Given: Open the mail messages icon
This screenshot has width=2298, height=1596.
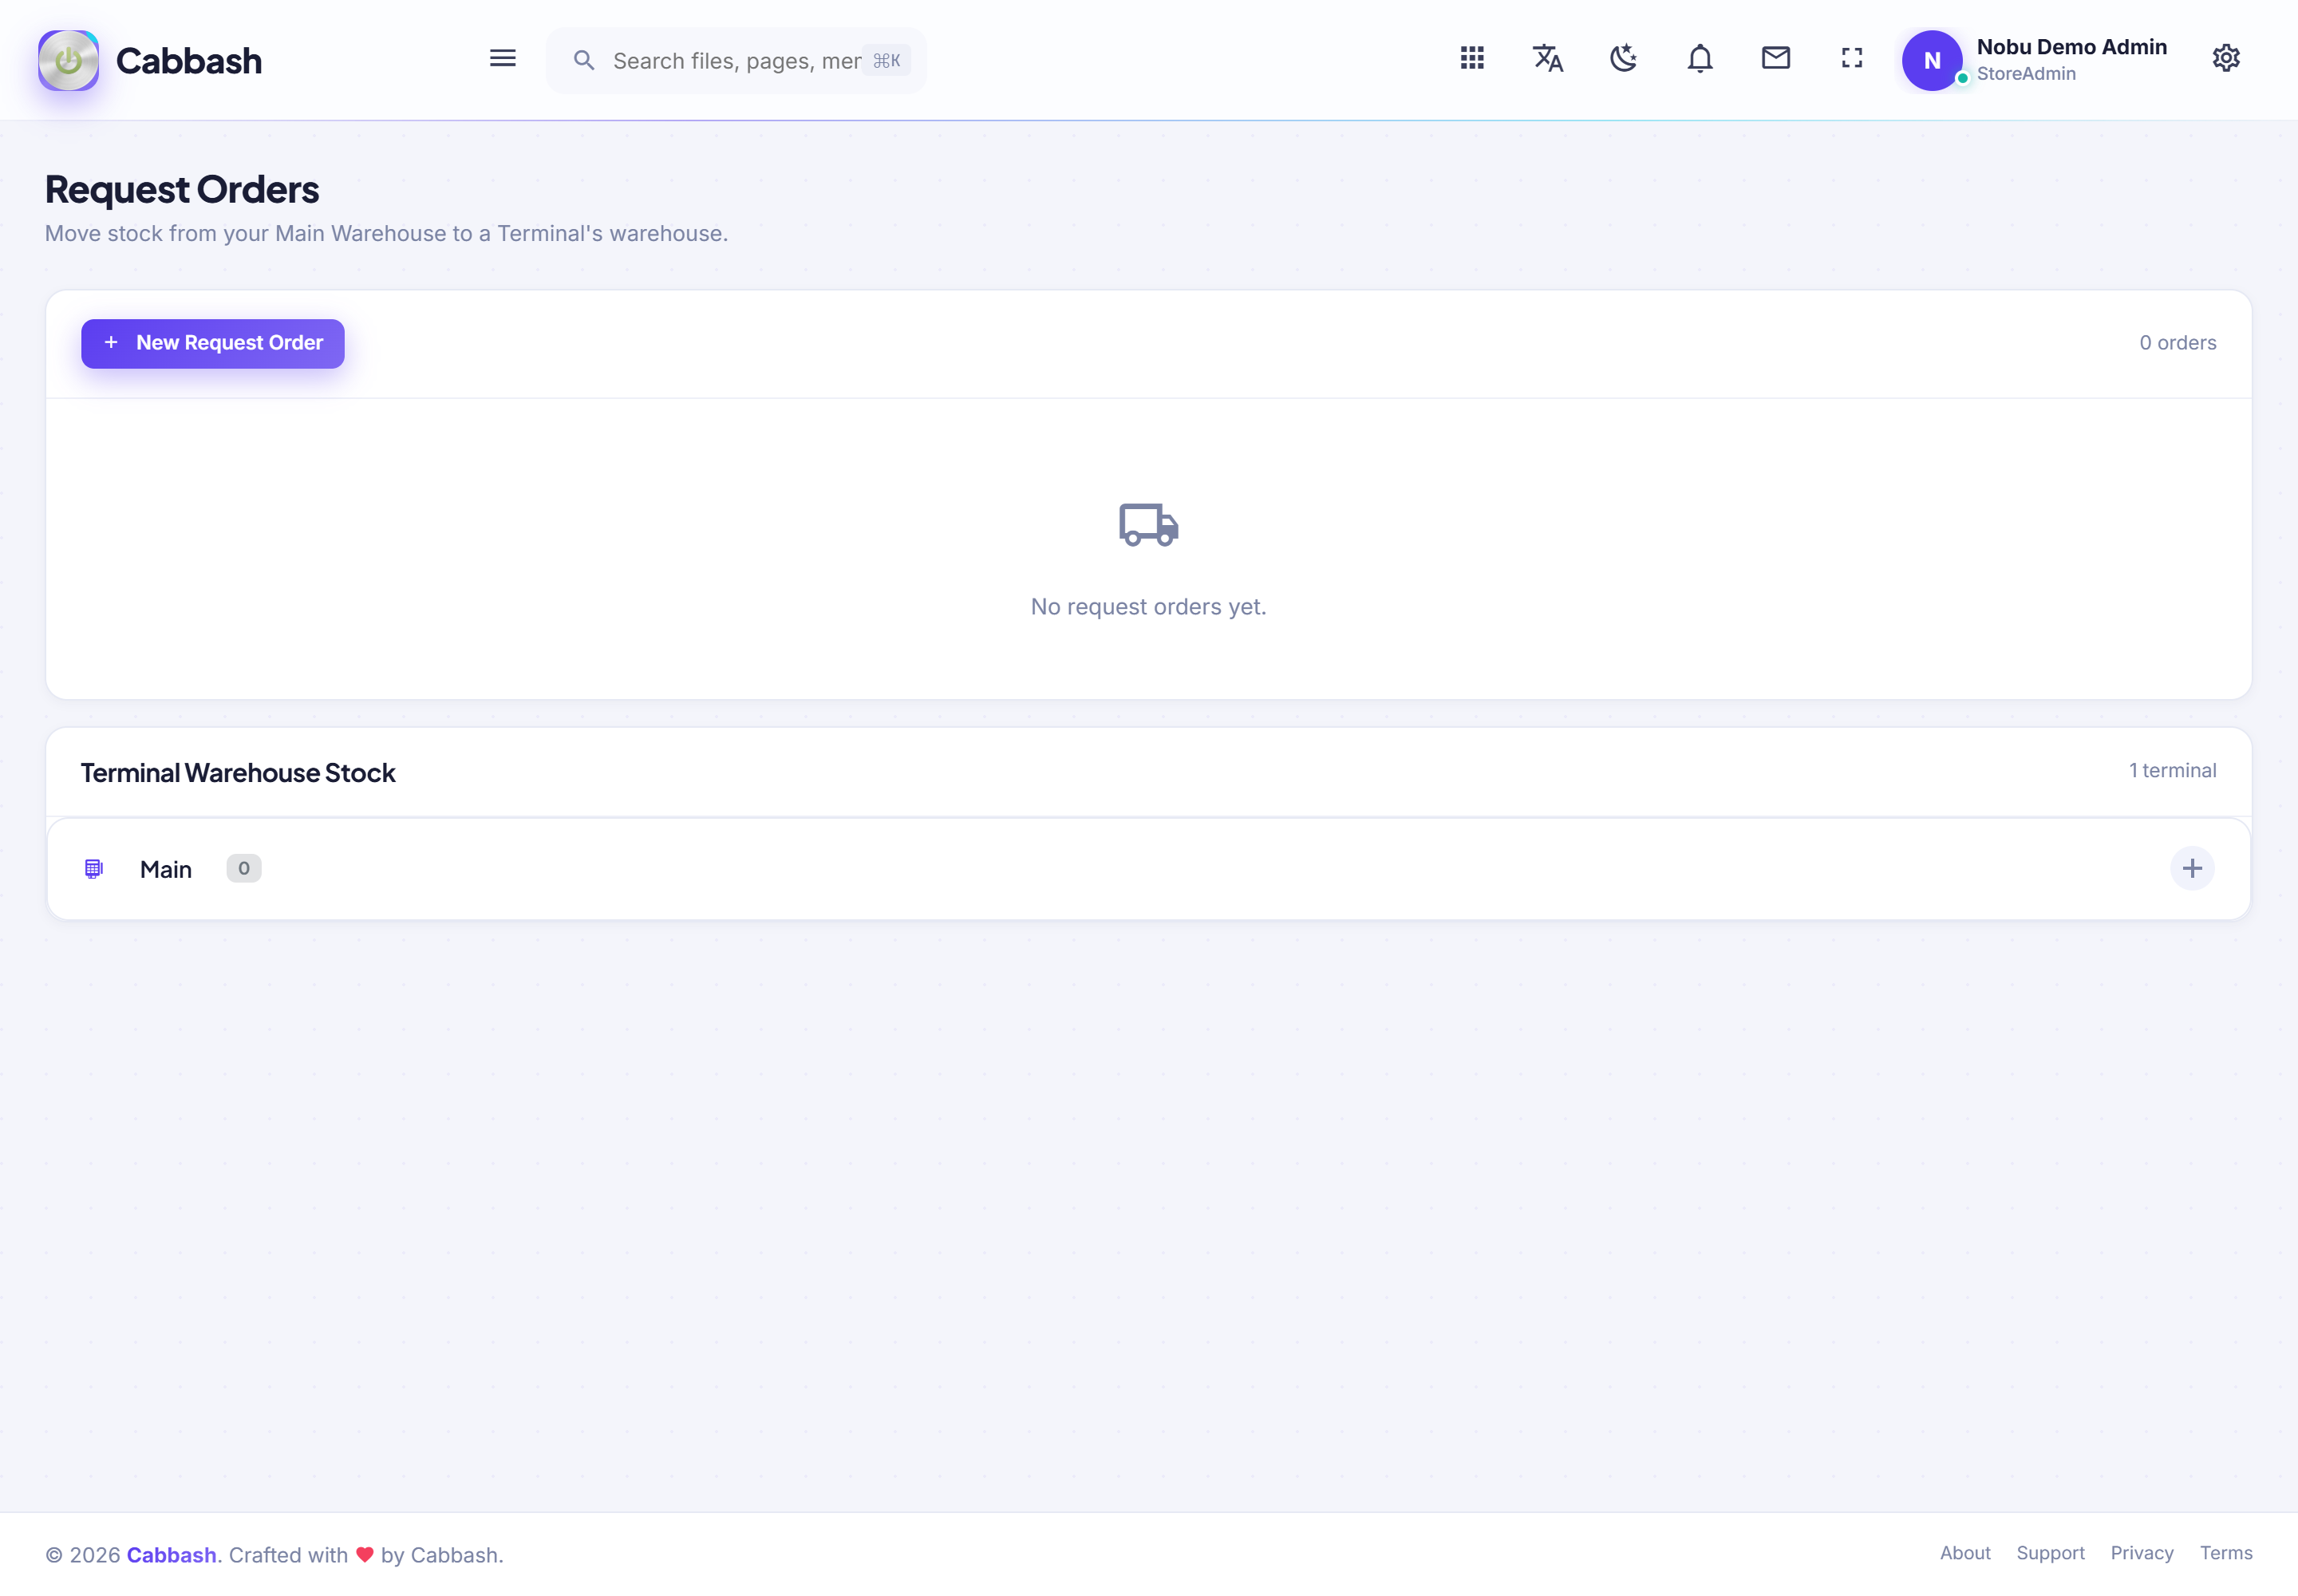Looking at the screenshot, I should pyautogui.click(x=1776, y=58).
